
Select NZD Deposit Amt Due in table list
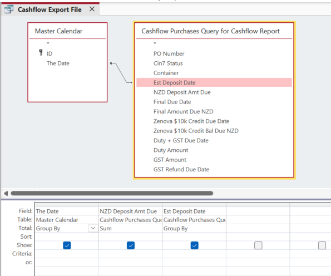(182, 92)
